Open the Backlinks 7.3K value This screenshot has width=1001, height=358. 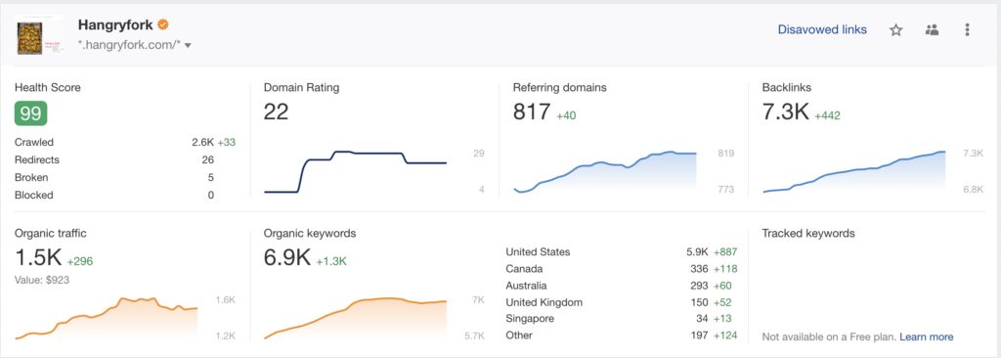pos(785,112)
